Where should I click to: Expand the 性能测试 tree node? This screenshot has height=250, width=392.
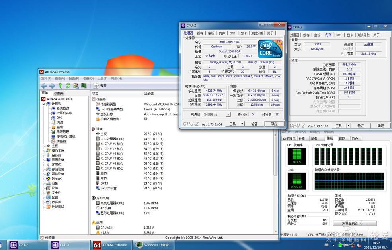(x=44, y=207)
